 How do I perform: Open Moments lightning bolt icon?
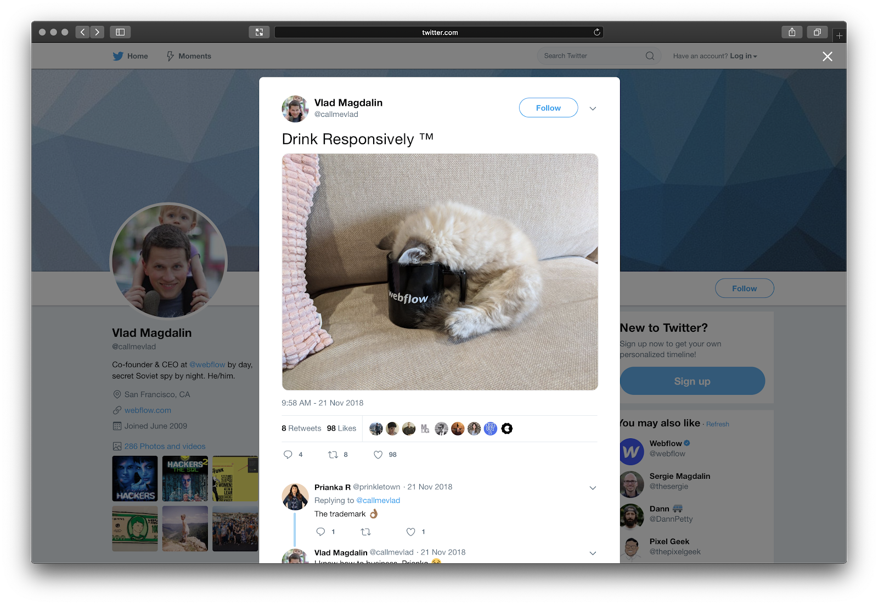(171, 56)
